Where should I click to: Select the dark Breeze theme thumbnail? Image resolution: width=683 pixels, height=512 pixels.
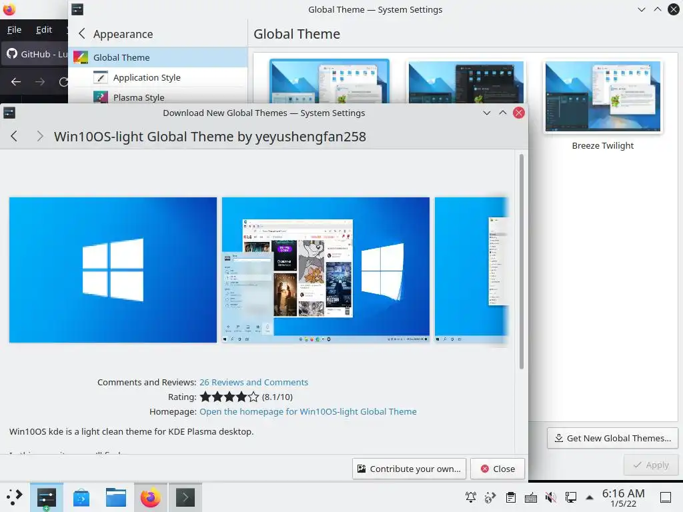click(466, 82)
